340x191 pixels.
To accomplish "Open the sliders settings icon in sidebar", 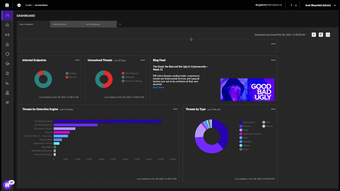I will coord(7,102).
